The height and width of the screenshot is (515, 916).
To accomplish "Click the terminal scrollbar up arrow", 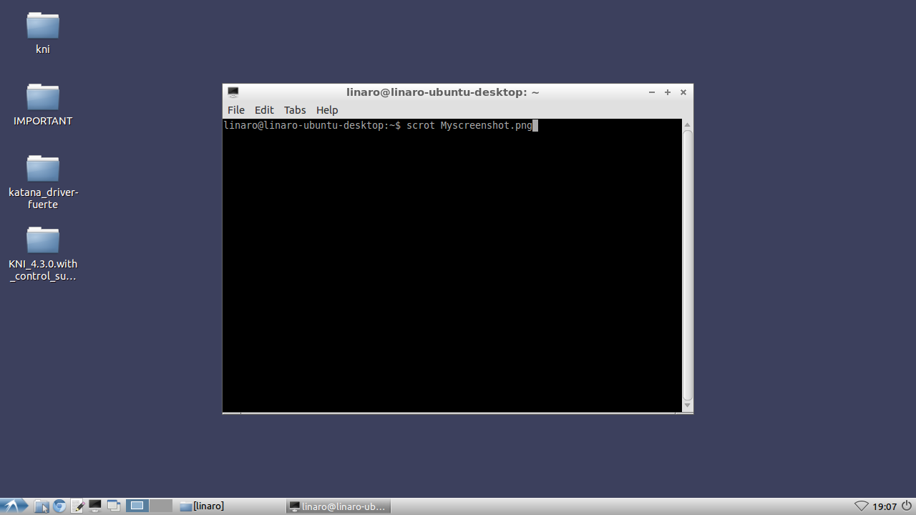I will [688, 124].
